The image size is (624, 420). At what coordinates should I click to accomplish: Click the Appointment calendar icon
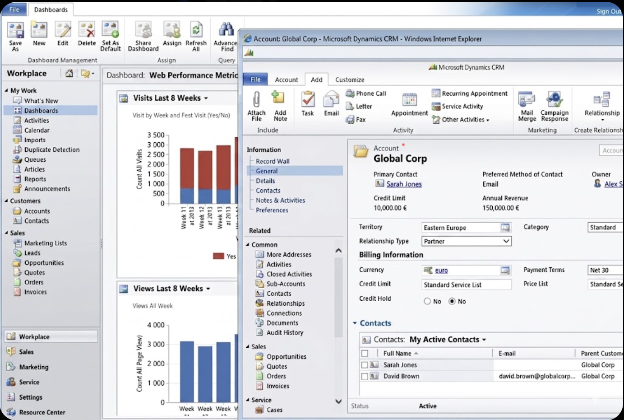(x=409, y=100)
